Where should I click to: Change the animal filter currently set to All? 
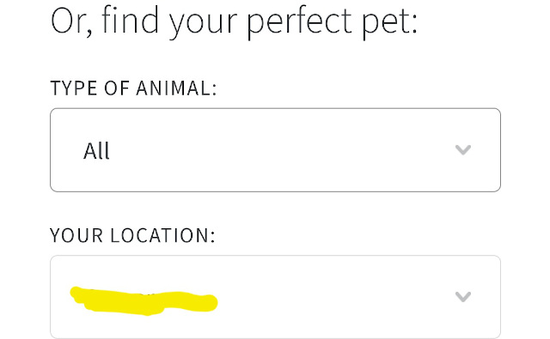point(275,150)
